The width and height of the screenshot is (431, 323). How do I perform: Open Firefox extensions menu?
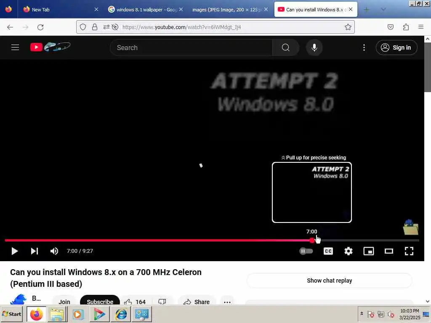pos(406,27)
